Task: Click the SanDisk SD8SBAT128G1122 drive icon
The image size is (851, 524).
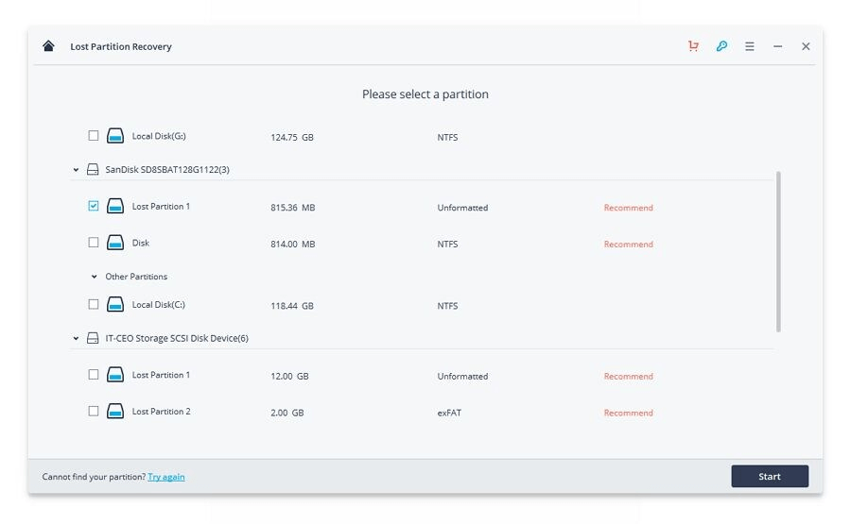Action: tap(93, 170)
